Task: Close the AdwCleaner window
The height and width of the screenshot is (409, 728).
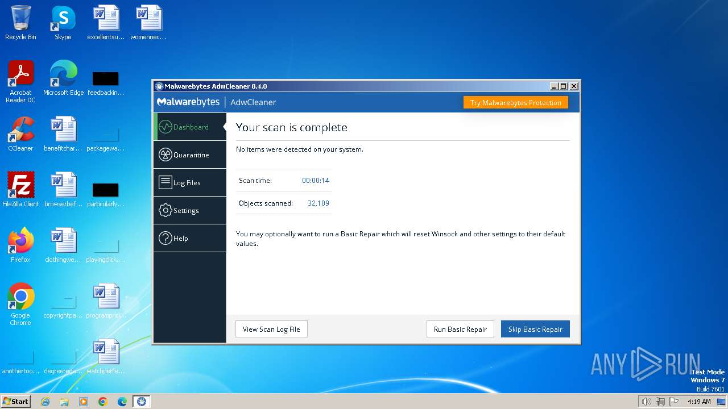Action: 574,86
